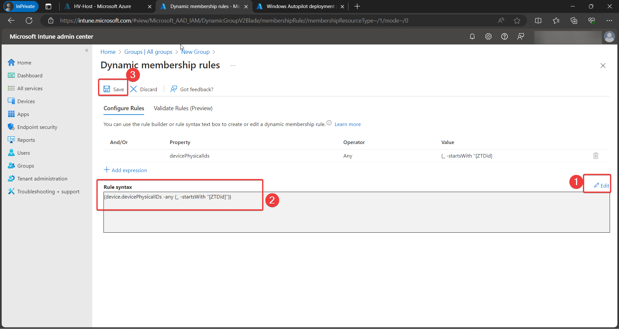Open the notifications bell icon
The image size is (619, 329).
tap(472, 36)
